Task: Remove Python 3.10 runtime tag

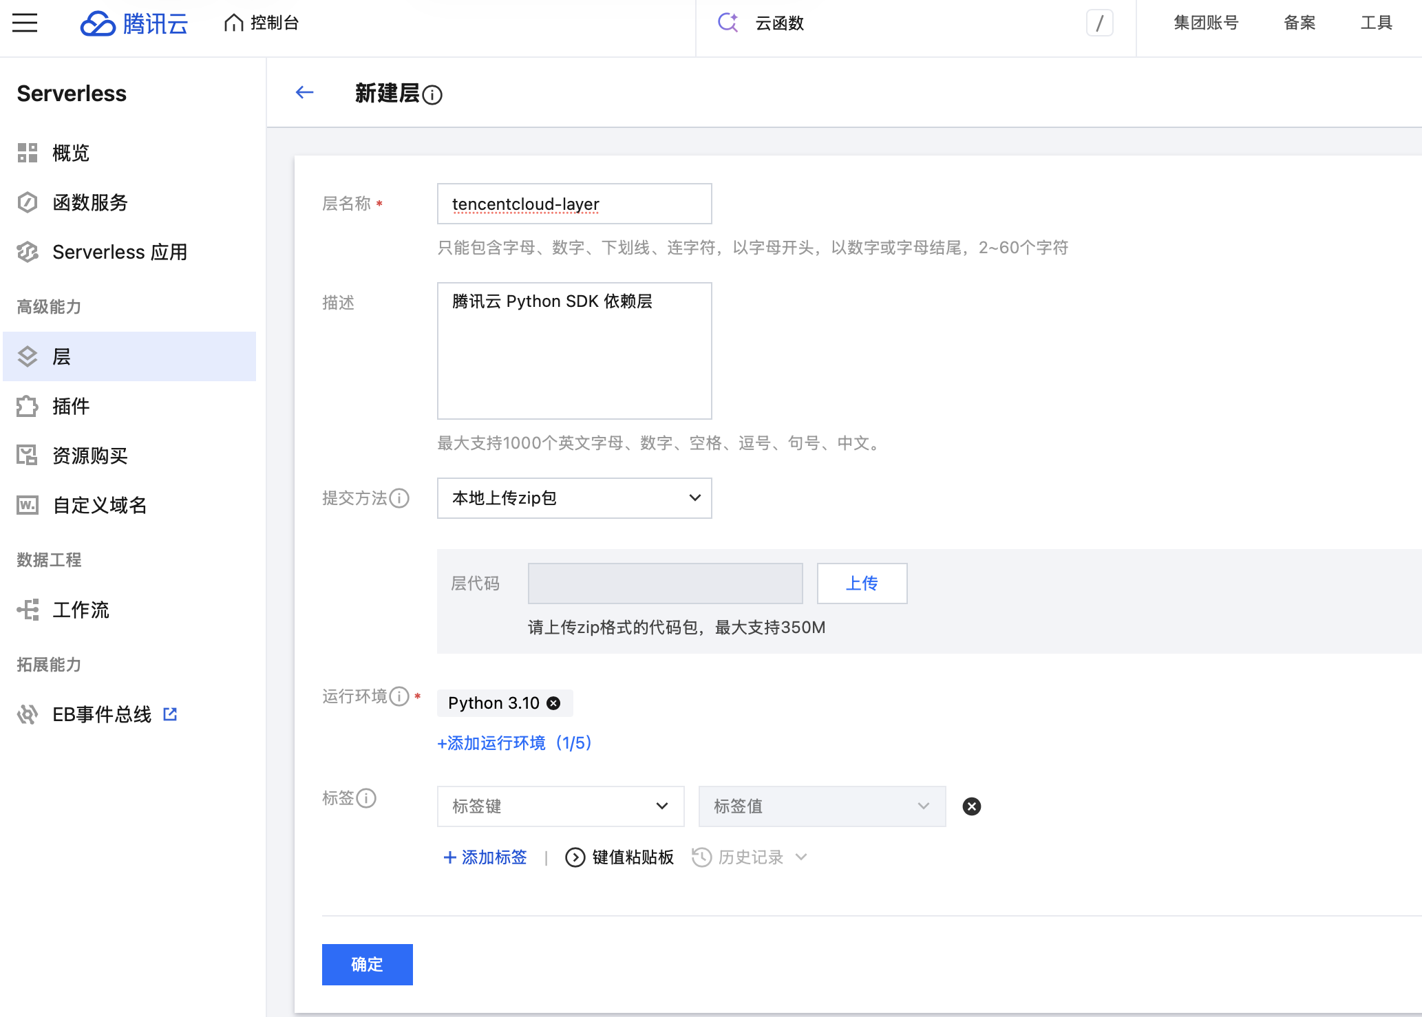Action: click(553, 703)
